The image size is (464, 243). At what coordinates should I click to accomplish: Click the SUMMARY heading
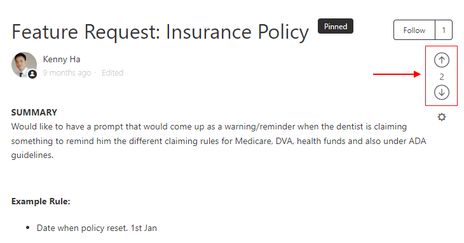point(34,112)
